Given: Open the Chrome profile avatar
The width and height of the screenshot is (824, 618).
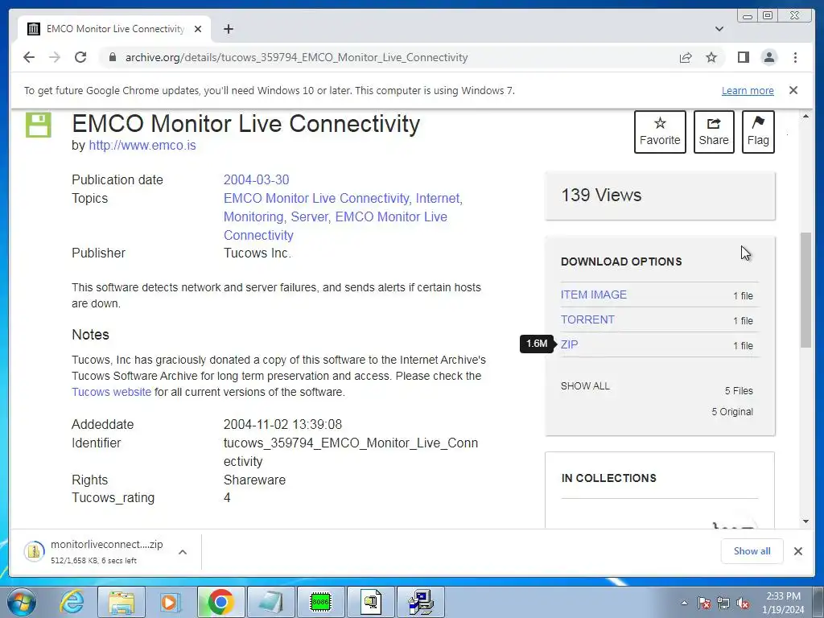Looking at the screenshot, I should click(x=768, y=57).
